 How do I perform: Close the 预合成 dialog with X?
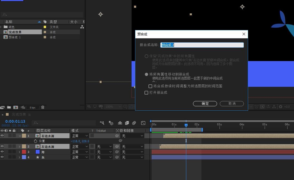(x=244, y=34)
